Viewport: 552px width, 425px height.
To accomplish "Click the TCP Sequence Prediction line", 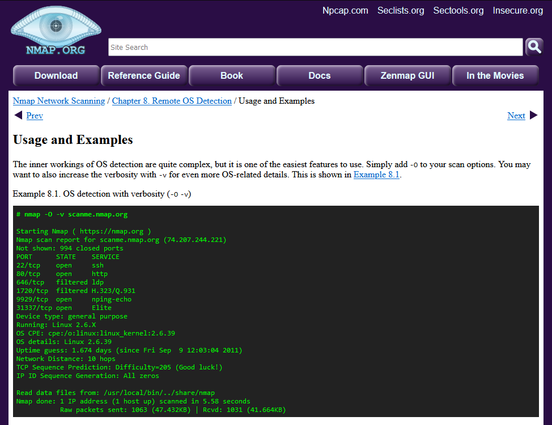I will click(120, 367).
